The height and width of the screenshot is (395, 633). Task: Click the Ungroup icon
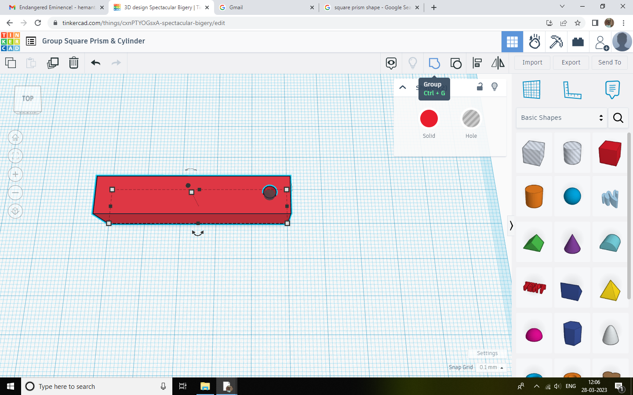click(455, 63)
